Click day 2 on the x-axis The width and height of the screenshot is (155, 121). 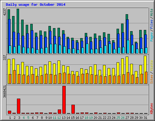[x=15, y=118]
